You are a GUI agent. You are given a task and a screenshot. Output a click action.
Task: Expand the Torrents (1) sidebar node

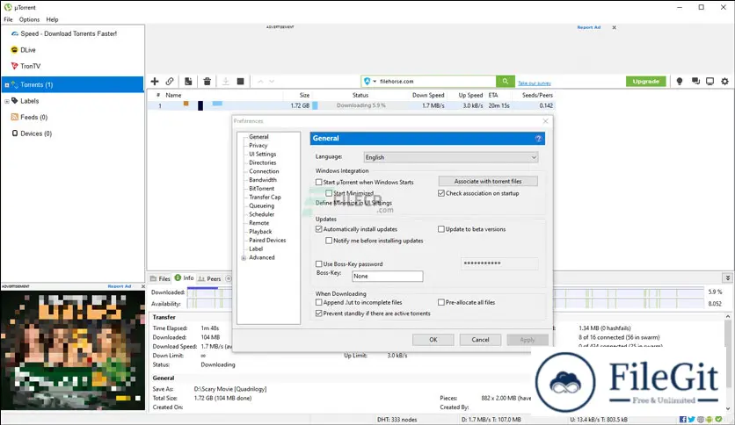click(x=6, y=84)
